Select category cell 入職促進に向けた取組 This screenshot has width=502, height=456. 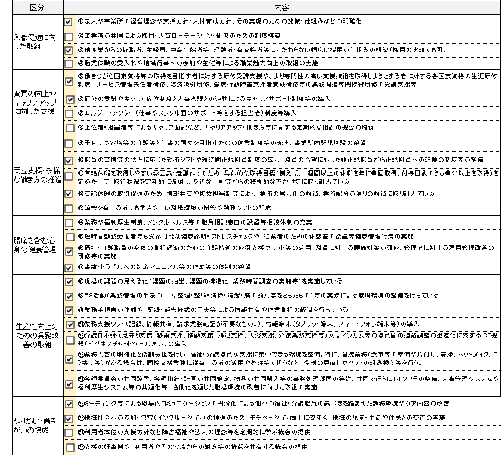coord(38,42)
